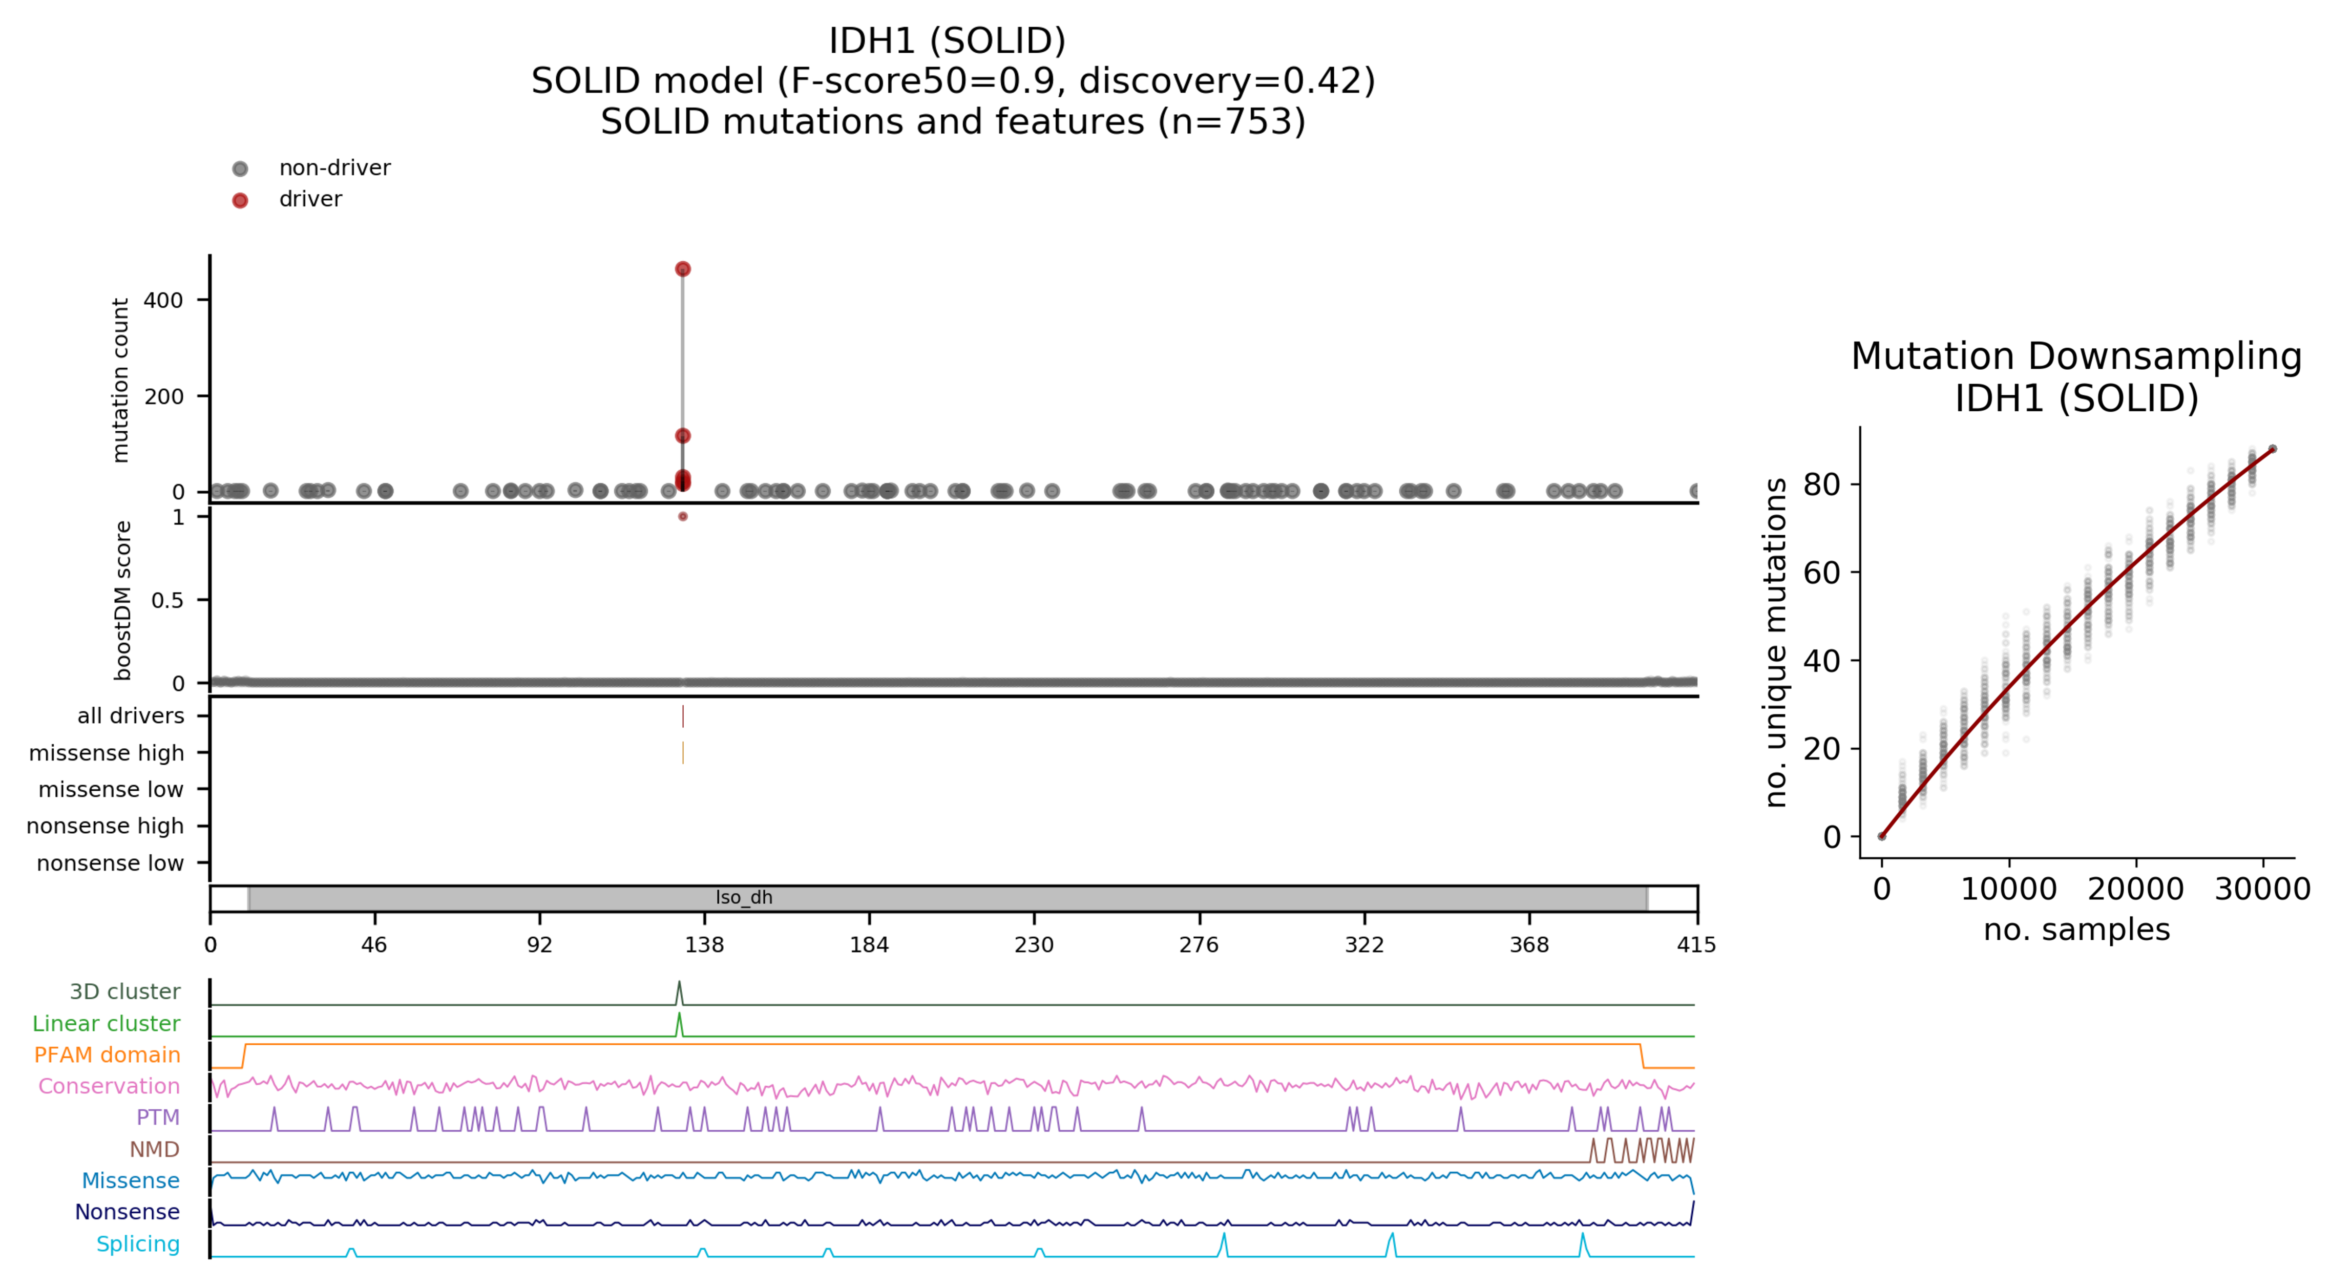
Task: Click the 'Conservation' track label
Action: point(109,1086)
